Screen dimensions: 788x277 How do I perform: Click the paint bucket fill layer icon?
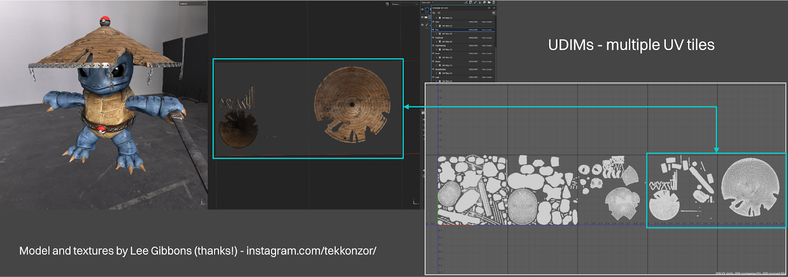pos(480,2)
